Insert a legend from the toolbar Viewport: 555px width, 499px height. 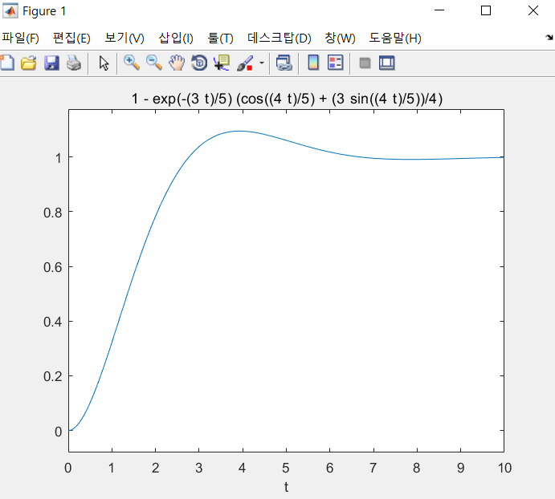click(335, 63)
